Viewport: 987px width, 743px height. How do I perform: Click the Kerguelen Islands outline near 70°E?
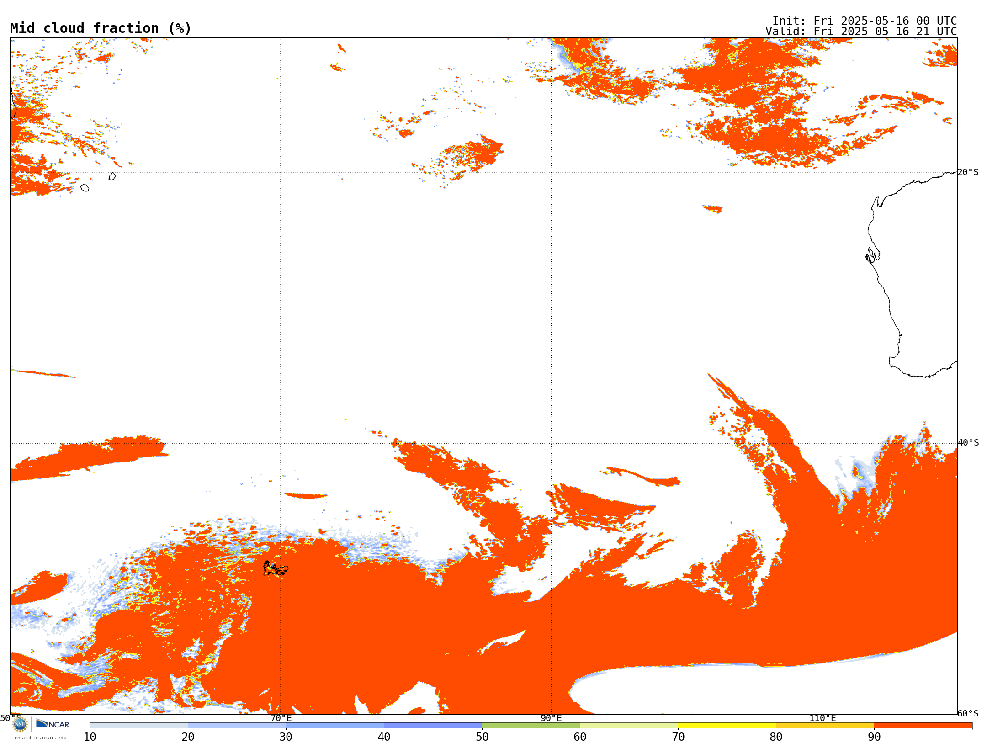(x=276, y=568)
